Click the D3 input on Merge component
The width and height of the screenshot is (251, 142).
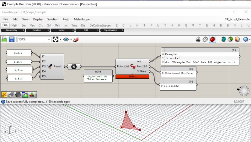tap(44, 66)
